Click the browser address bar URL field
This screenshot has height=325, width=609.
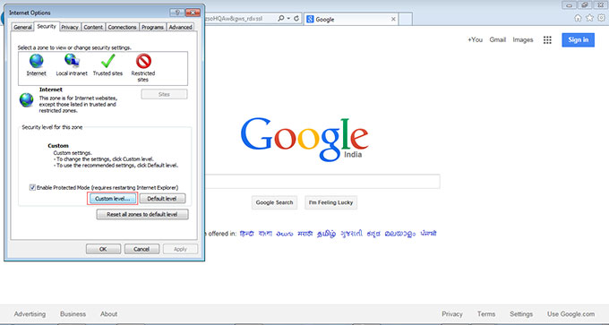(240, 19)
